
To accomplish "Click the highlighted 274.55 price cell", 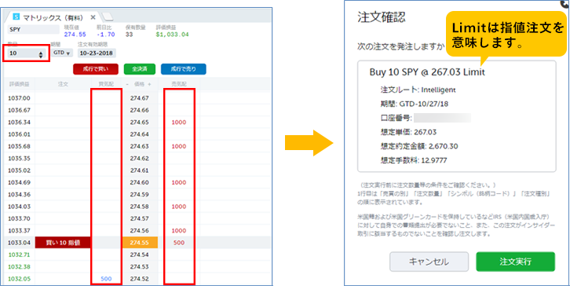I will (141, 243).
